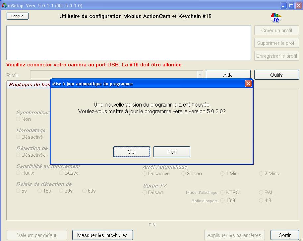Screen dimensions: 303x241
Task: Open the Aide help button
Action: [228, 75]
